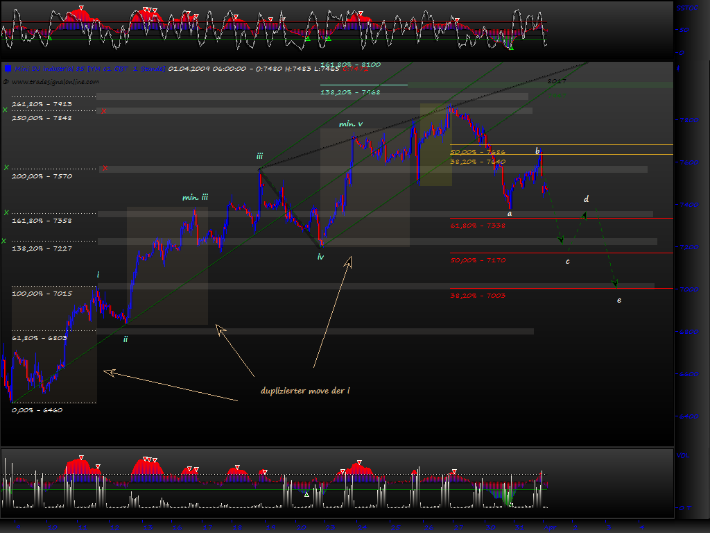This screenshot has width=710, height=533.
Task: Click the 6400 price axis label
Action: pos(689,416)
